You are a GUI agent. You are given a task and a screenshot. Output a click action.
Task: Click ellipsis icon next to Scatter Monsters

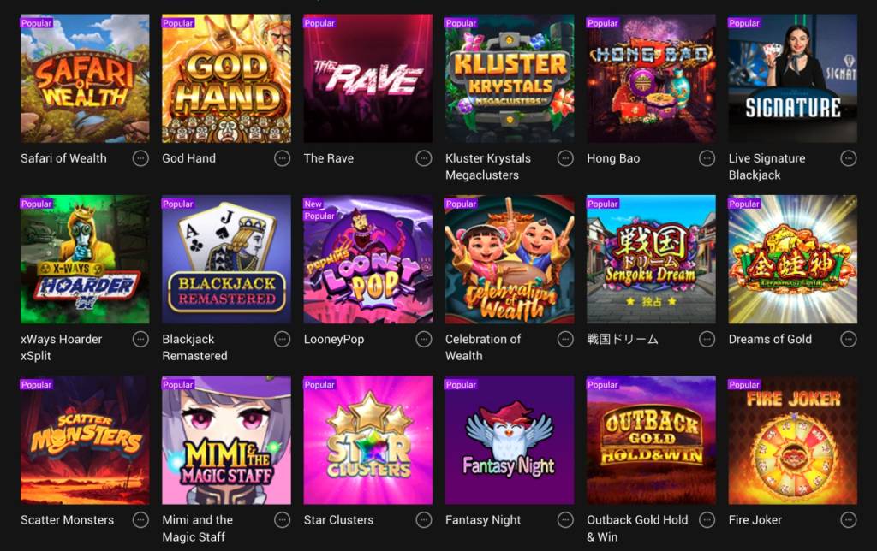(x=141, y=520)
